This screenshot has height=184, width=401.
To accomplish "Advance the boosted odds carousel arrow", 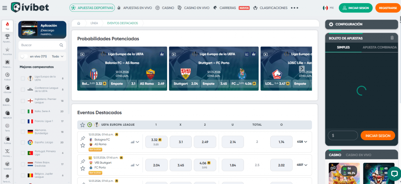I will pyautogui.click(x=302, y=69).
